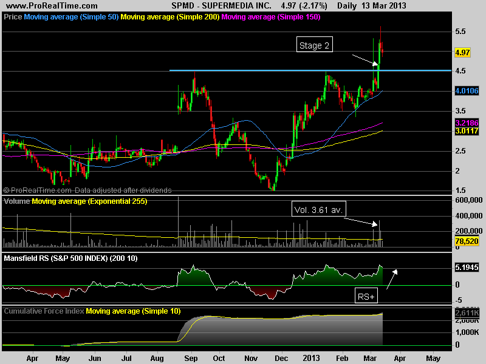
Task: Click the Jun month on time axis
Action: pos(95,359)
